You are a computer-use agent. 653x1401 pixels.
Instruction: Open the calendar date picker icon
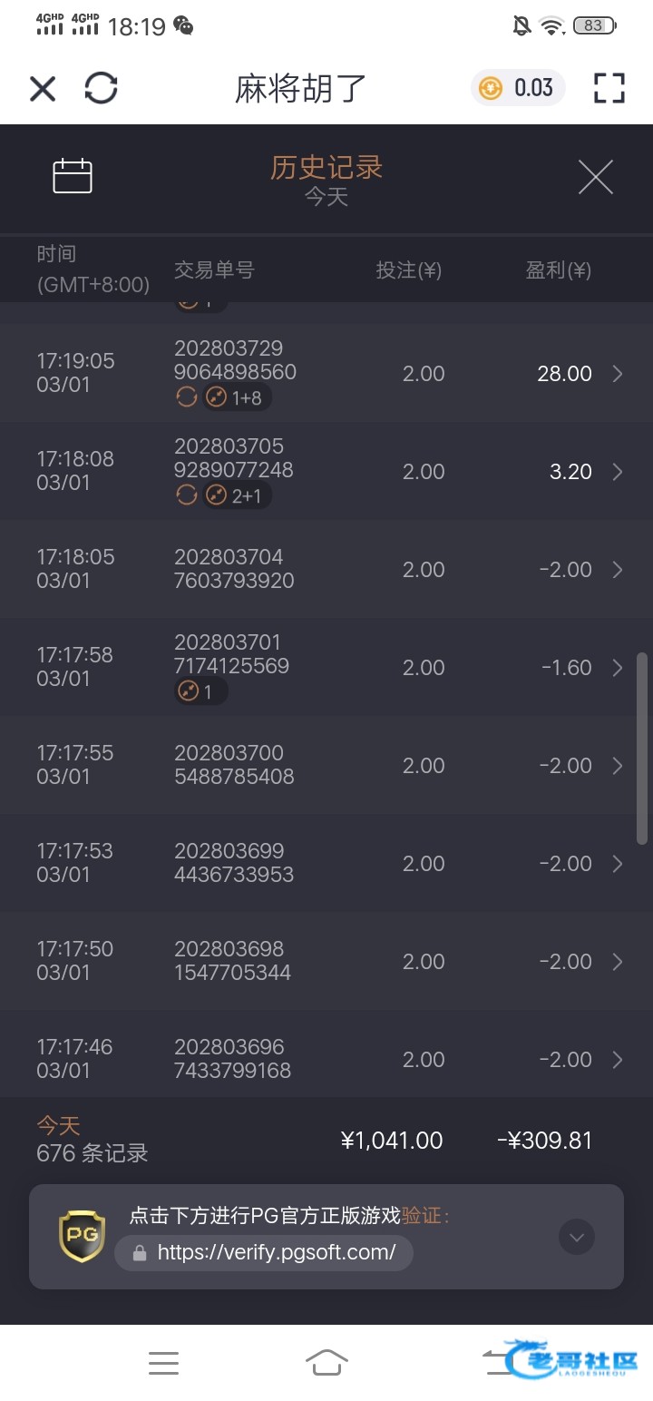[x=73, y=176]
